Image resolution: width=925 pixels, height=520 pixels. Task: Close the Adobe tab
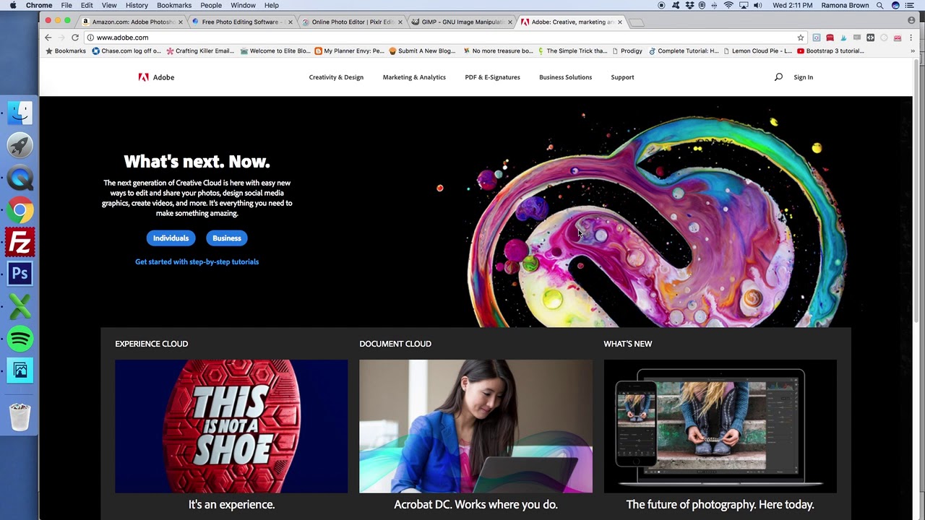(x=619, y=22)
